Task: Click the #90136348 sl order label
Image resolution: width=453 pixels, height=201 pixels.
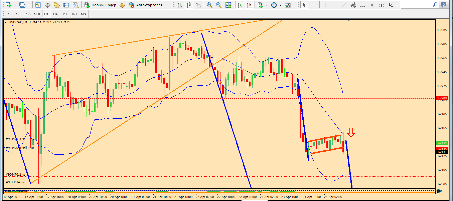Action: pos(15,182)
